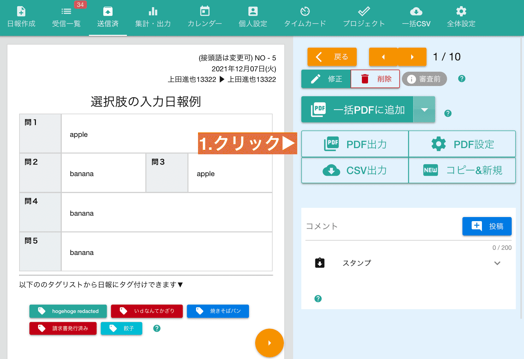Click the date 2021年12月07日(火)
This screenshot has height=359, width=524.
(244, 69)
